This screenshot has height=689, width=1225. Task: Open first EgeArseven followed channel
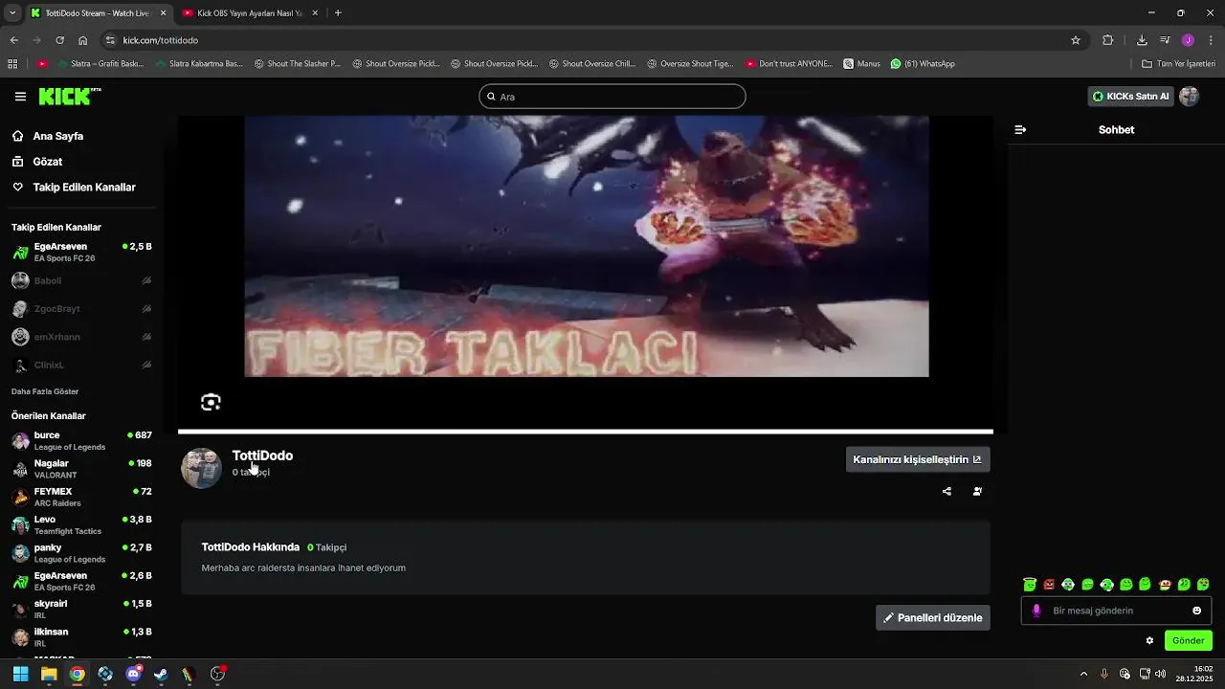click(x=81, y=253)
